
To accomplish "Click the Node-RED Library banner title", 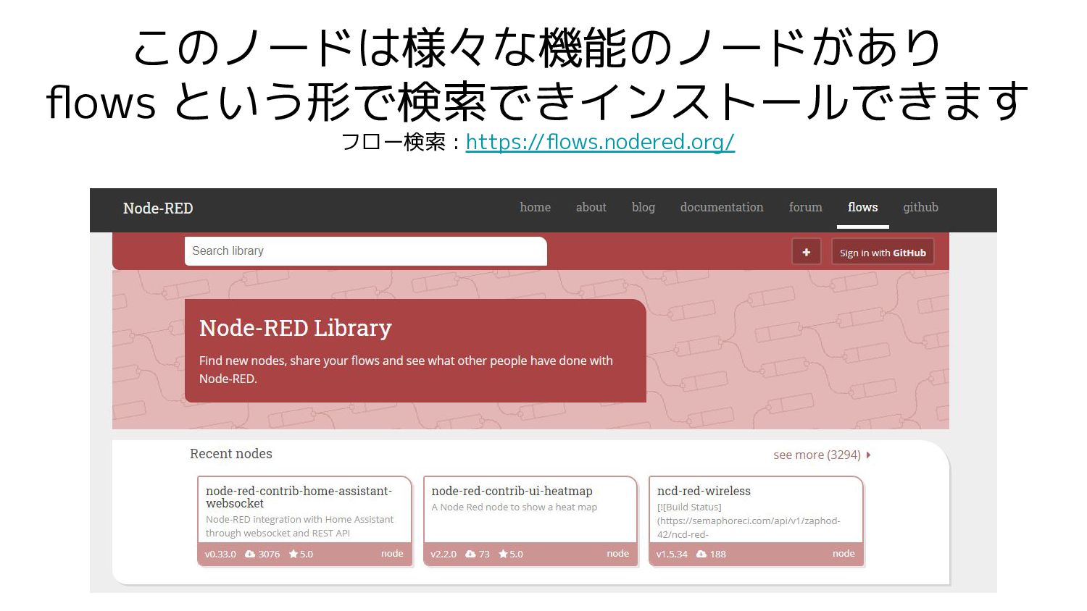I will tap(296, 329).
